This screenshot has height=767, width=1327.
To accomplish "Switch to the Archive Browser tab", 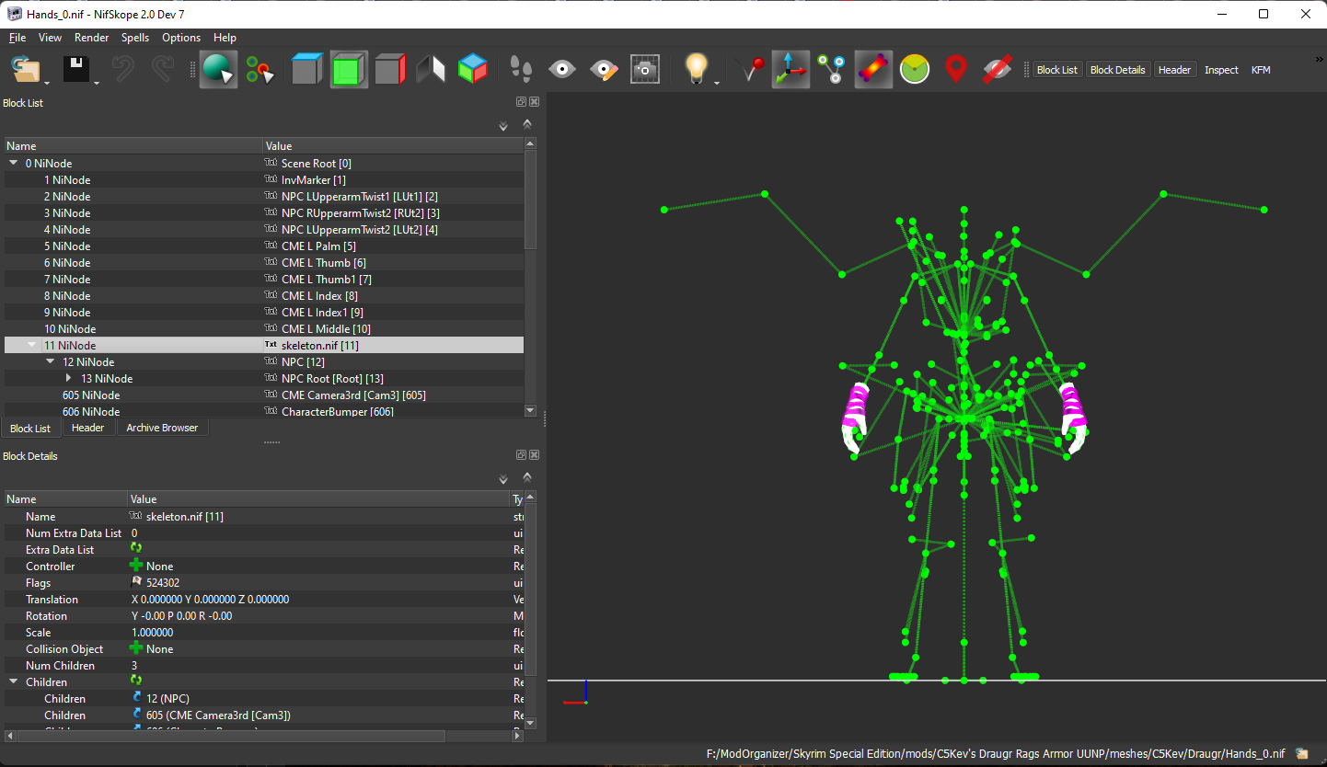I will click(162, 428).
